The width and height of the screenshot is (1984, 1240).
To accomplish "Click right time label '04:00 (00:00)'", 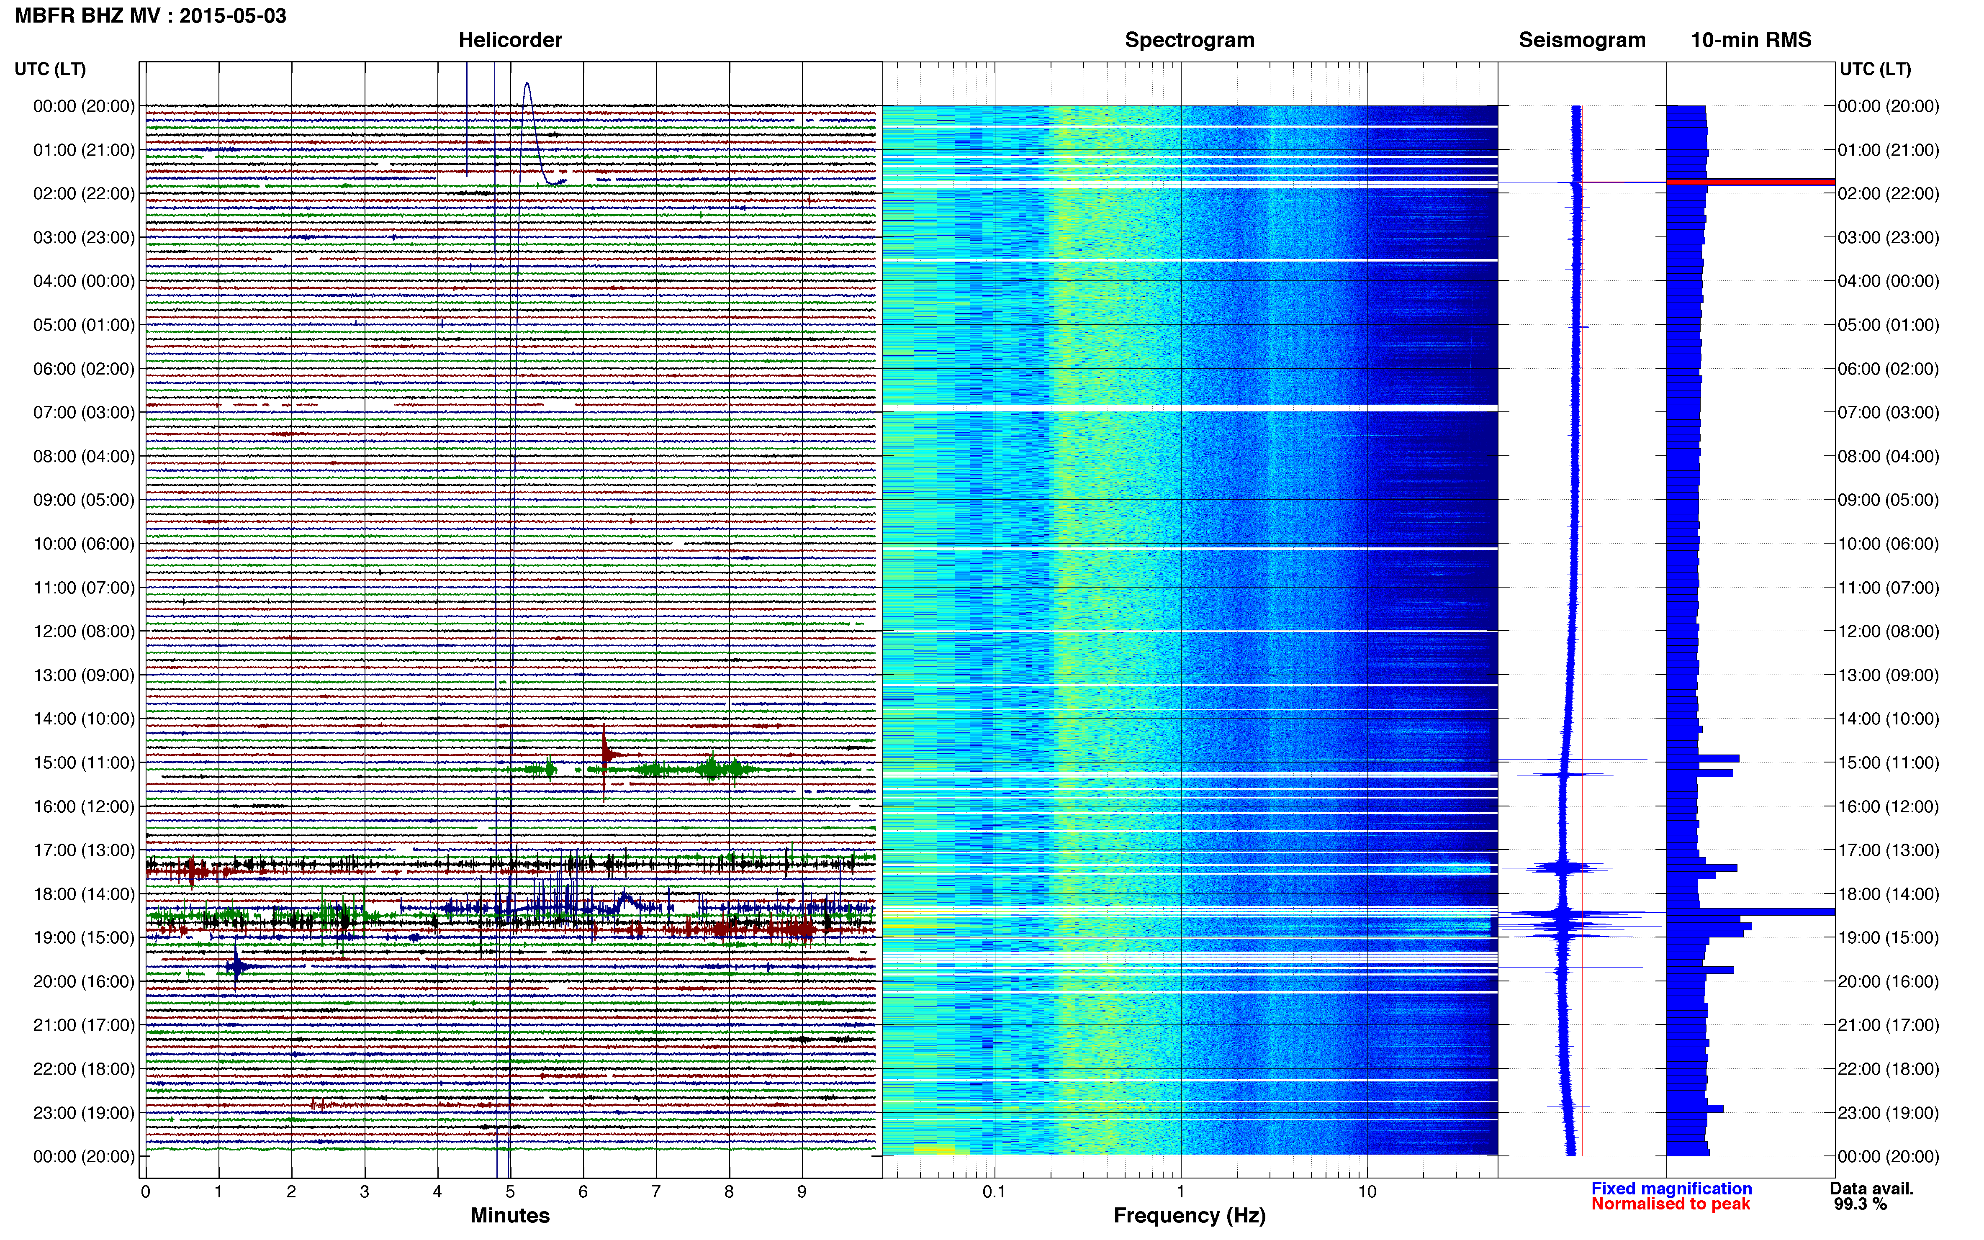I will (1888, 281).
